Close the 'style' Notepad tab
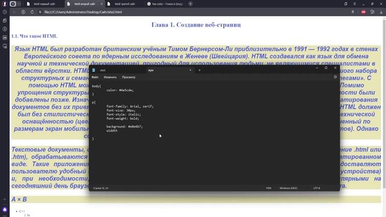This screenshot has height=217, width=386. tap(191, 71)
